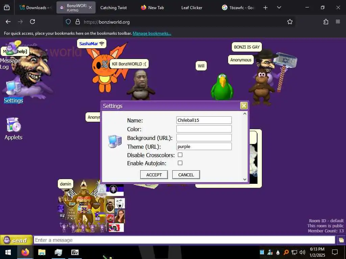The height and width of the screenshot is (259, 346).
Task: Close the BonziWORLD tab
Action: 90,7
